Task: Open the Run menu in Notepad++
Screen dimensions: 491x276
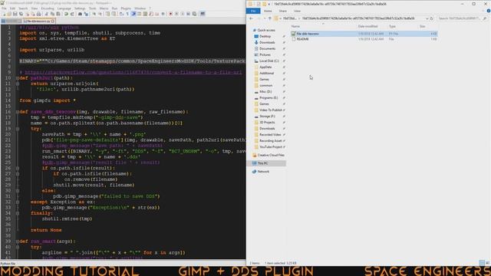Action: pyautogui.click(x=114, y=8)
